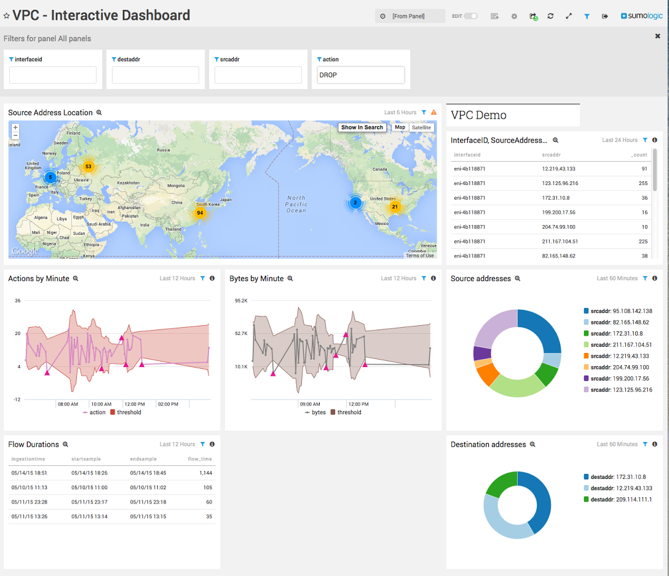The width and height of the screenshot is (669, 576).
Task: Click Actions by Minute filter funnel
Action: click(203, 278)
